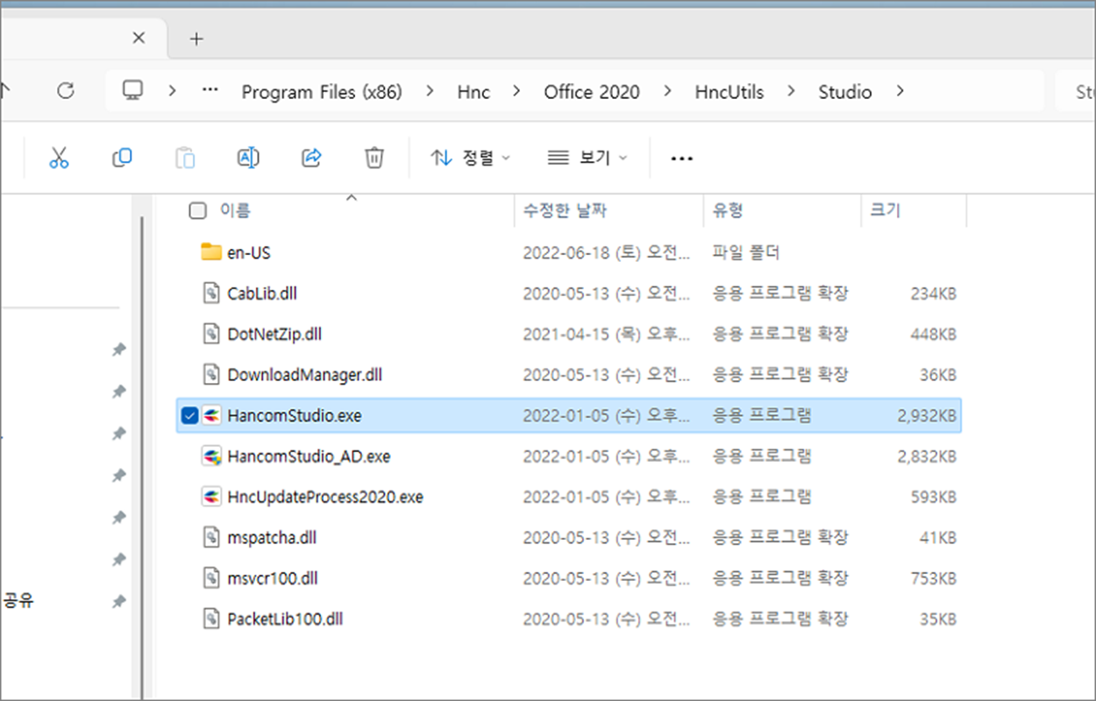This screenshot has height=701, width=1096.
Task: Select DotNetZip.dll file name
Action: point(274,334)
